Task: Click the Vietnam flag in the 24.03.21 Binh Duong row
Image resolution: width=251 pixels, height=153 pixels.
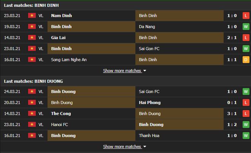Action: click(x=31, y=91)
